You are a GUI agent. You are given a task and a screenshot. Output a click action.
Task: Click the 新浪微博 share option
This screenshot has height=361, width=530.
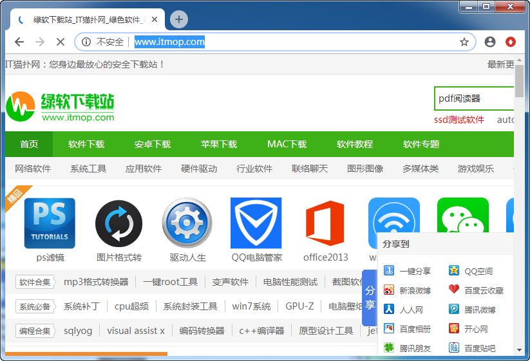point(415,290)
